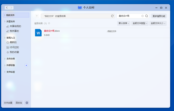Click the 共享文件 section label
This screenshot has width=174, height=111.
tap(11, 21)
